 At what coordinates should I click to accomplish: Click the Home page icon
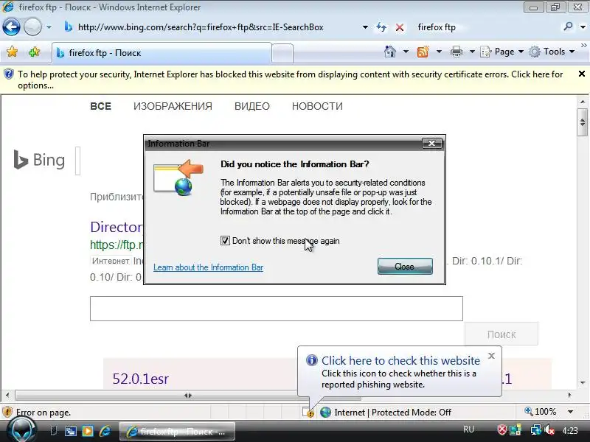coord(390,52)
